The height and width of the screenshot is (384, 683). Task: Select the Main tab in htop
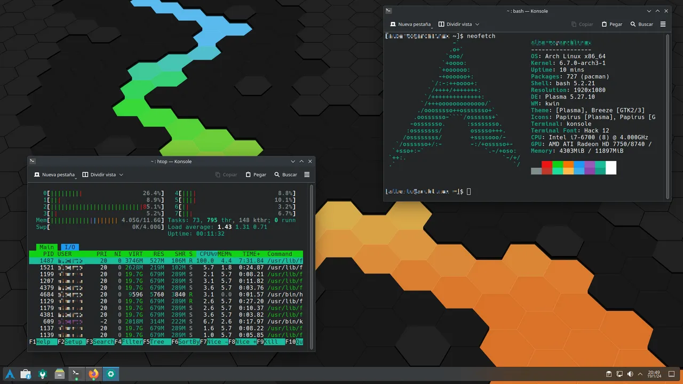click(x=46, y=247)
